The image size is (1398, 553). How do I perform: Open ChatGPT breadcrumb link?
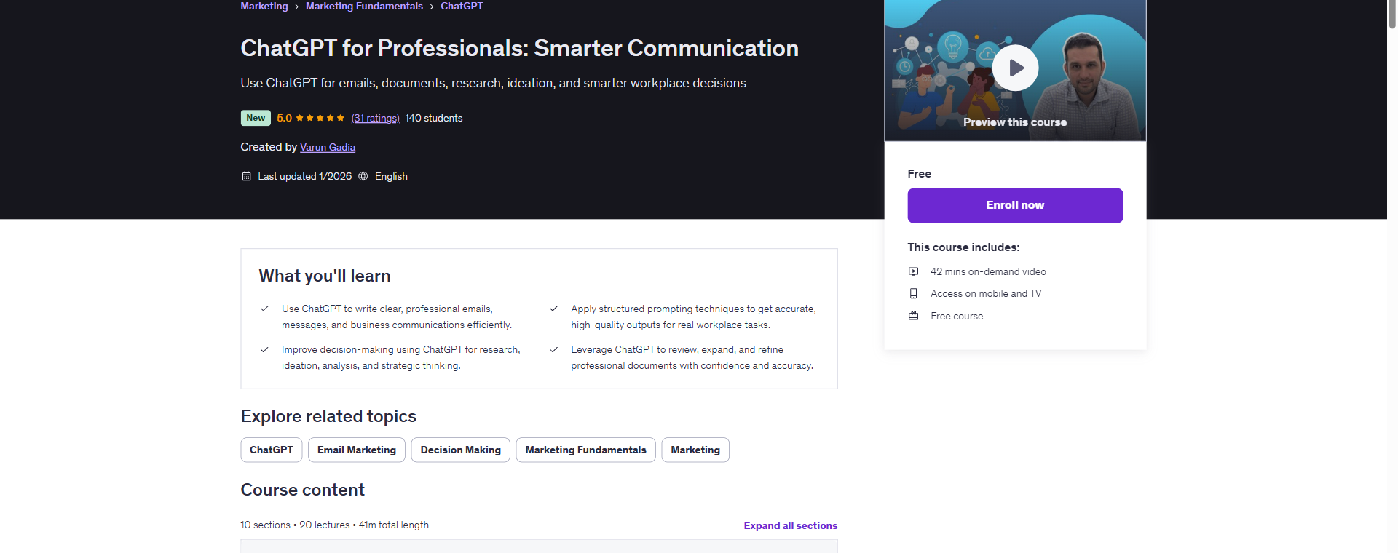[462, 6]
